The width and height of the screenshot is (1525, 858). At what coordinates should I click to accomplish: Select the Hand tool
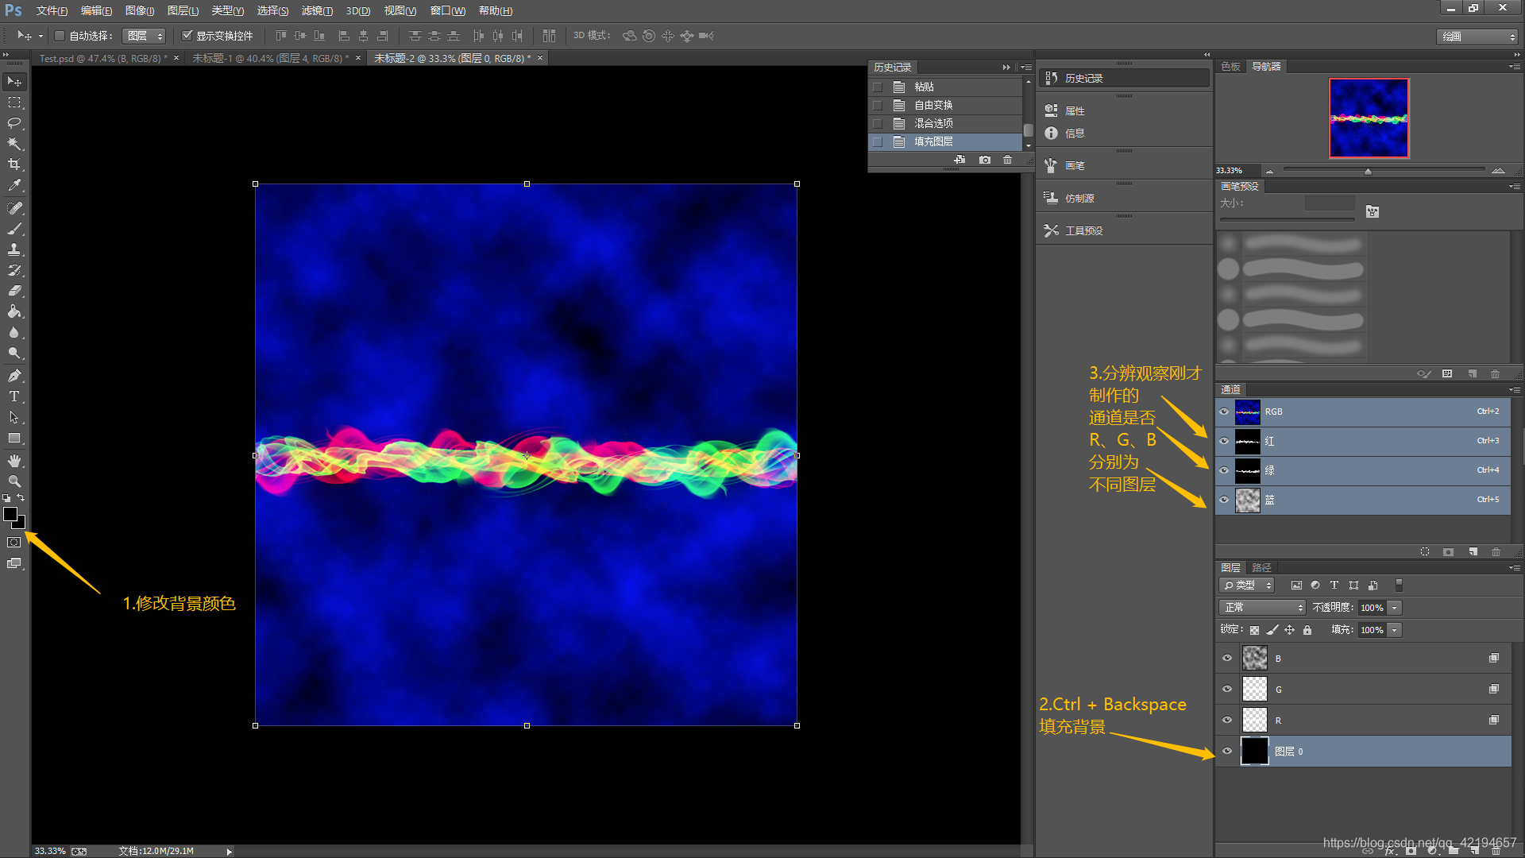14,461
